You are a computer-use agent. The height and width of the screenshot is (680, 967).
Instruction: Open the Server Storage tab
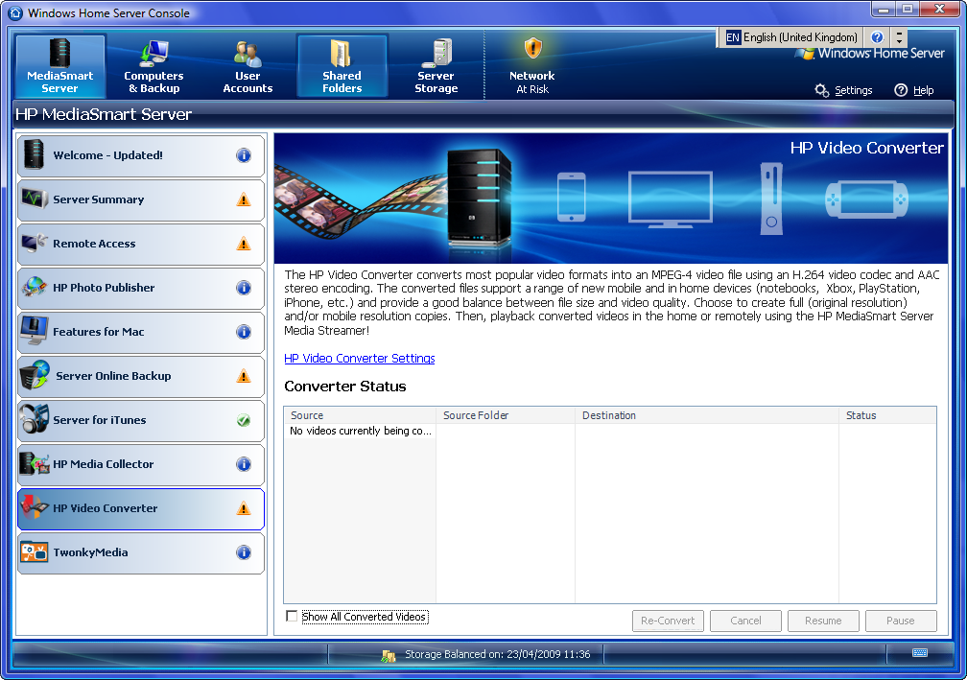point(436,66)
